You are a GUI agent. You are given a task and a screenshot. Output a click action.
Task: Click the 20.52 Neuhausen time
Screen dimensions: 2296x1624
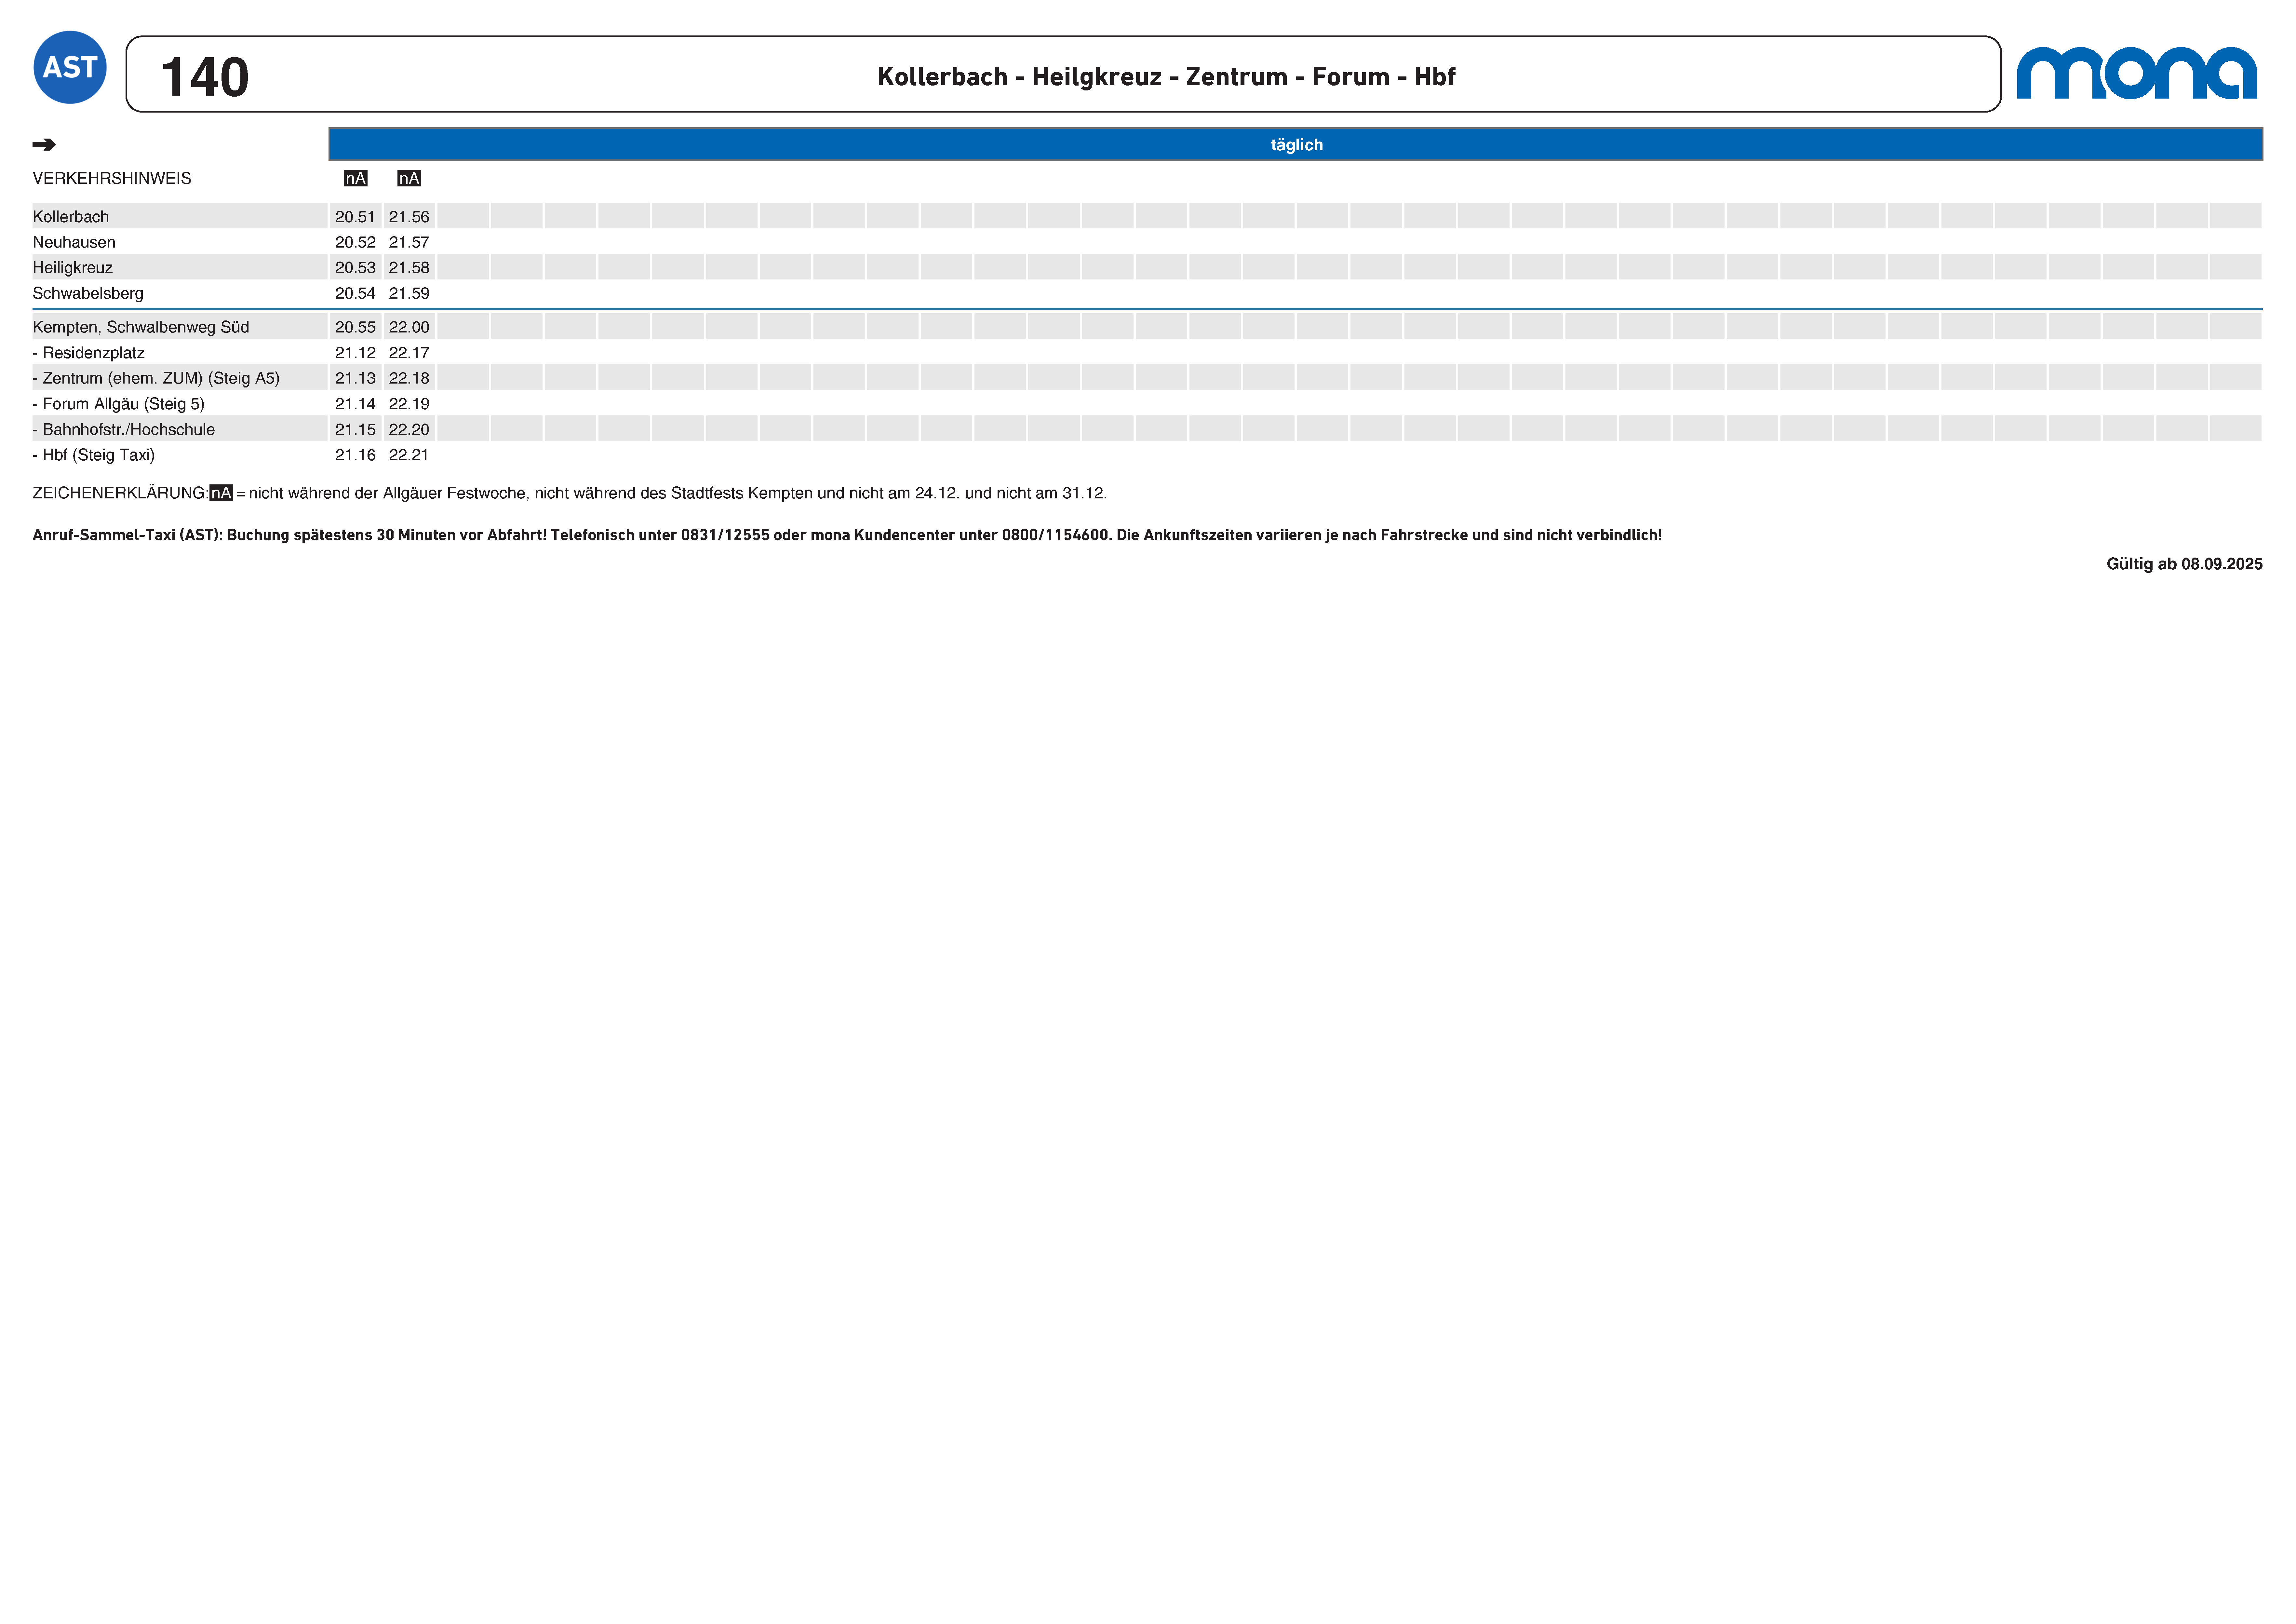pyautogui.click(x=355, y=242)
